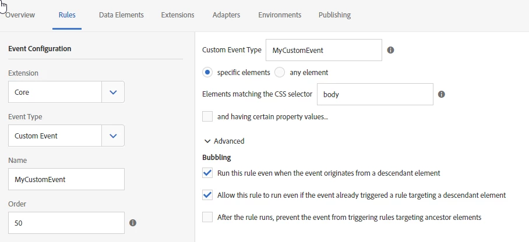Image resolution: width=529 pixels, height=242 pixels.
Task: Enable 'and having certain property values' checkbox
Action: [x=207, y=116]
